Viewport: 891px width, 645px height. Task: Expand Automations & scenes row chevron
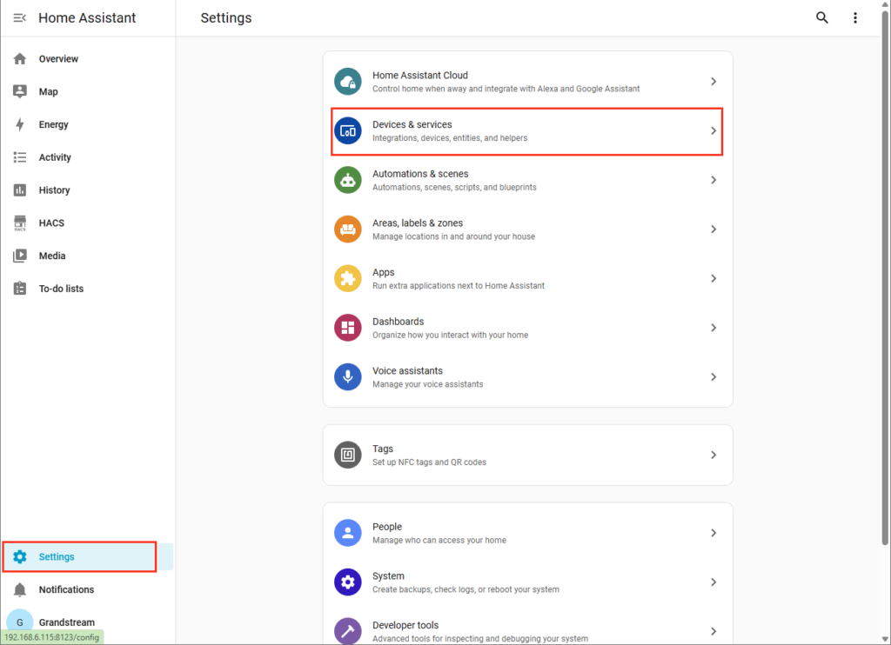coord(713,180)
